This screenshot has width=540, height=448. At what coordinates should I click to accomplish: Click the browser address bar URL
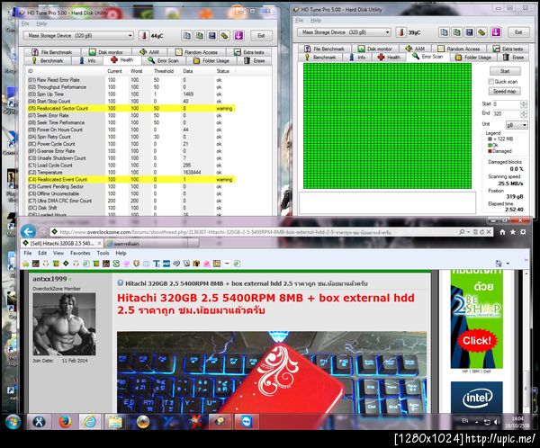coord(226,232)
